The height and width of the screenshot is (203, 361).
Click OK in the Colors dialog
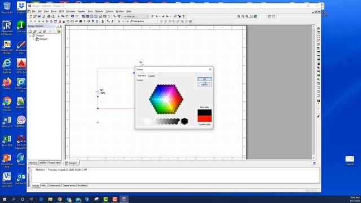(204, 79)
